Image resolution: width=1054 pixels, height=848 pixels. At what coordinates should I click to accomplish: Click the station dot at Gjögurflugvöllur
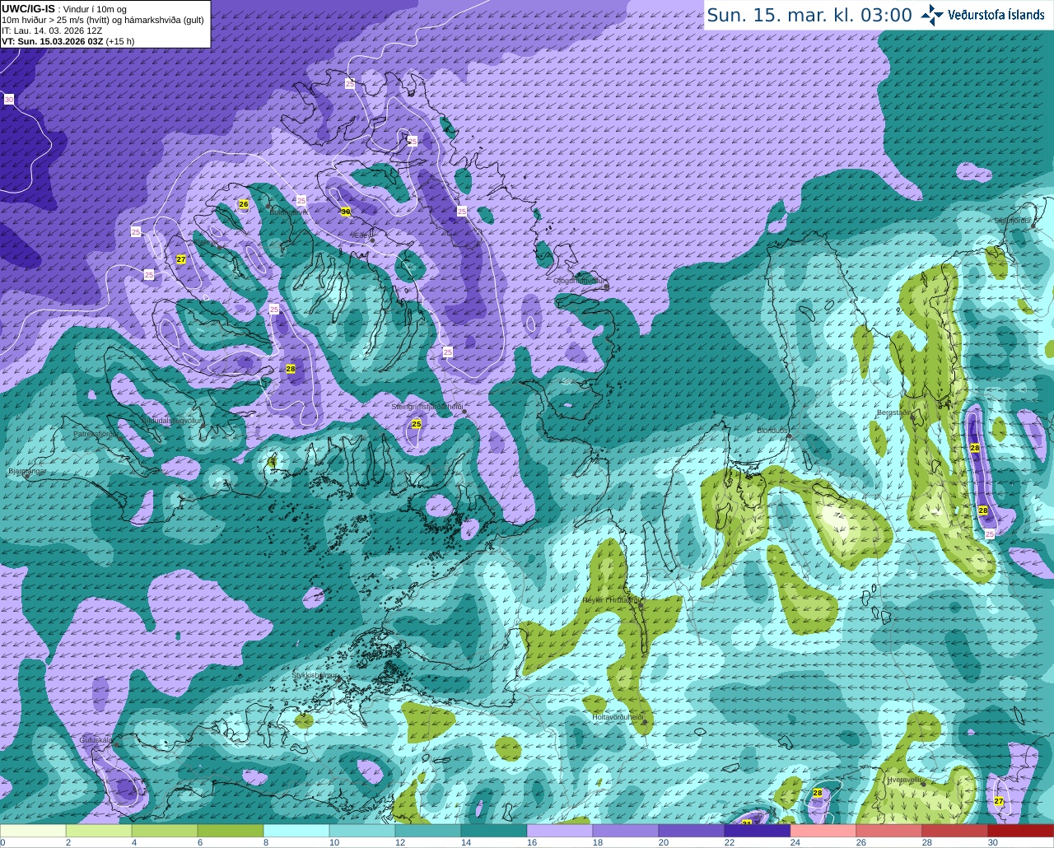[606, 287]
